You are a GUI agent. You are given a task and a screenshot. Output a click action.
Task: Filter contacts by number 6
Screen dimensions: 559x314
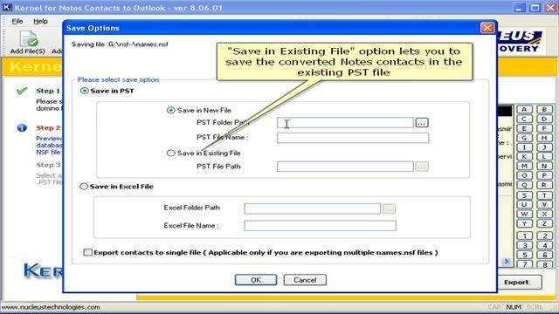(544, 255)
